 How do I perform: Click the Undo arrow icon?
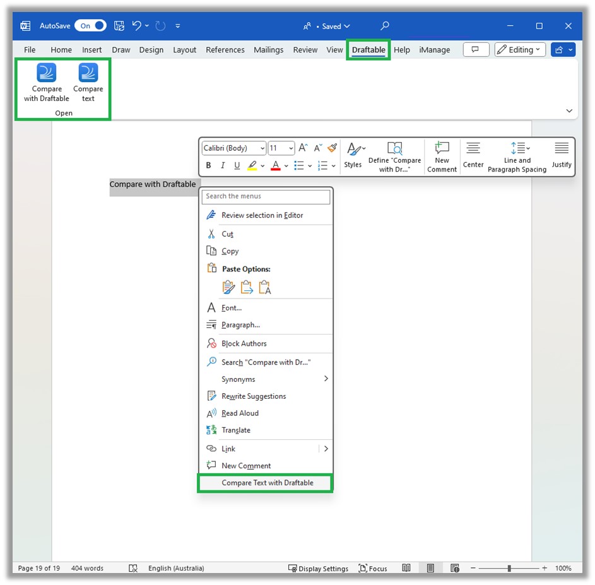137,26
